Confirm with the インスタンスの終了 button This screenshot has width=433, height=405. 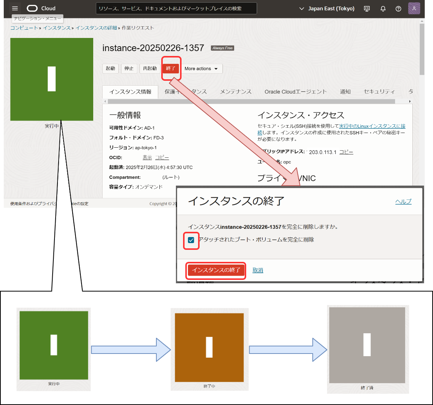(x=216, y=270)
